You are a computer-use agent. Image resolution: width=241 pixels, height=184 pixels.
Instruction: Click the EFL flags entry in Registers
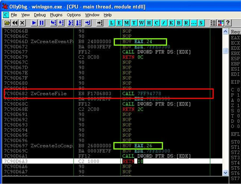235,134
